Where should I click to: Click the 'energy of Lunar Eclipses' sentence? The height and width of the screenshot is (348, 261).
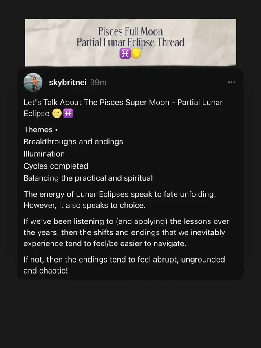[x=119, y=194]
